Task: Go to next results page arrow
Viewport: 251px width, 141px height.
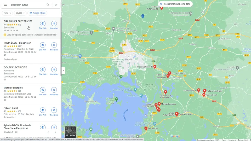Action: coord(55,132)
